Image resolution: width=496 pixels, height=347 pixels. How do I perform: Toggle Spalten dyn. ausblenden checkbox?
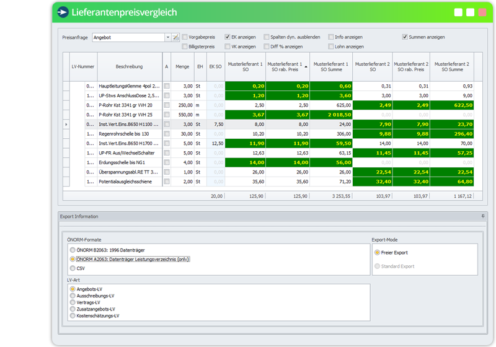267,37
